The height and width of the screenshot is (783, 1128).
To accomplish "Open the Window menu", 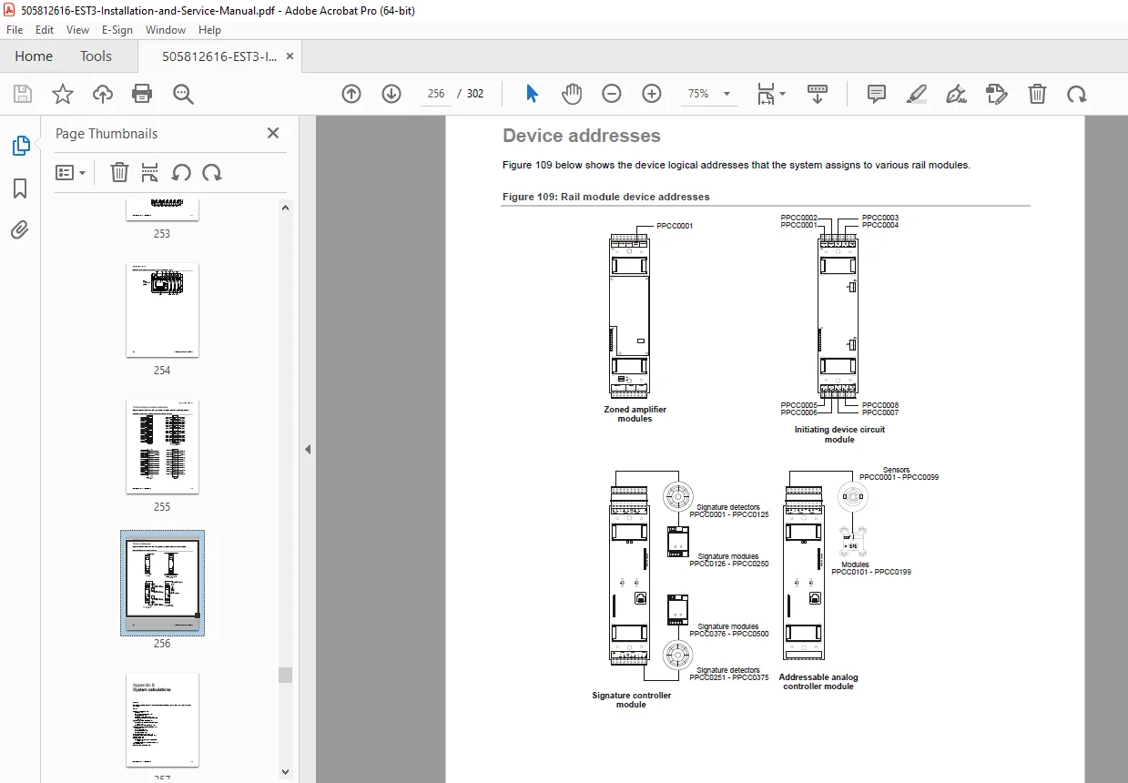I will pos(166,29).
